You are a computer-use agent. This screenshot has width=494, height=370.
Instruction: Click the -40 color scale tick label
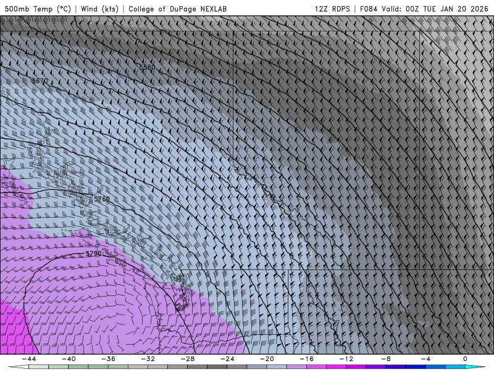coord(69,359)
